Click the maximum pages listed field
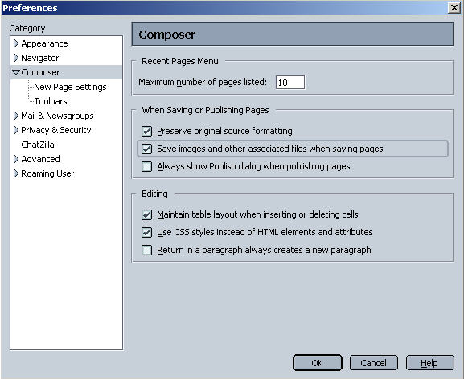Viewport: 464px width, 379px height. click(x=290, y=83)
